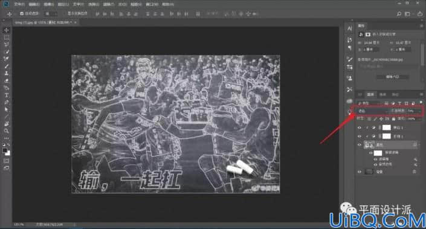Open the File menu

pyautogui.click(x=19, y=4)
